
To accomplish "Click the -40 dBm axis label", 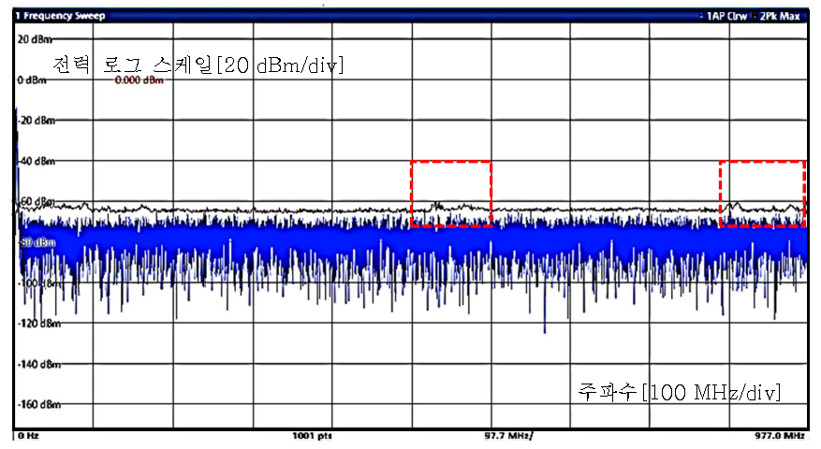I will (x=37, y=161).
